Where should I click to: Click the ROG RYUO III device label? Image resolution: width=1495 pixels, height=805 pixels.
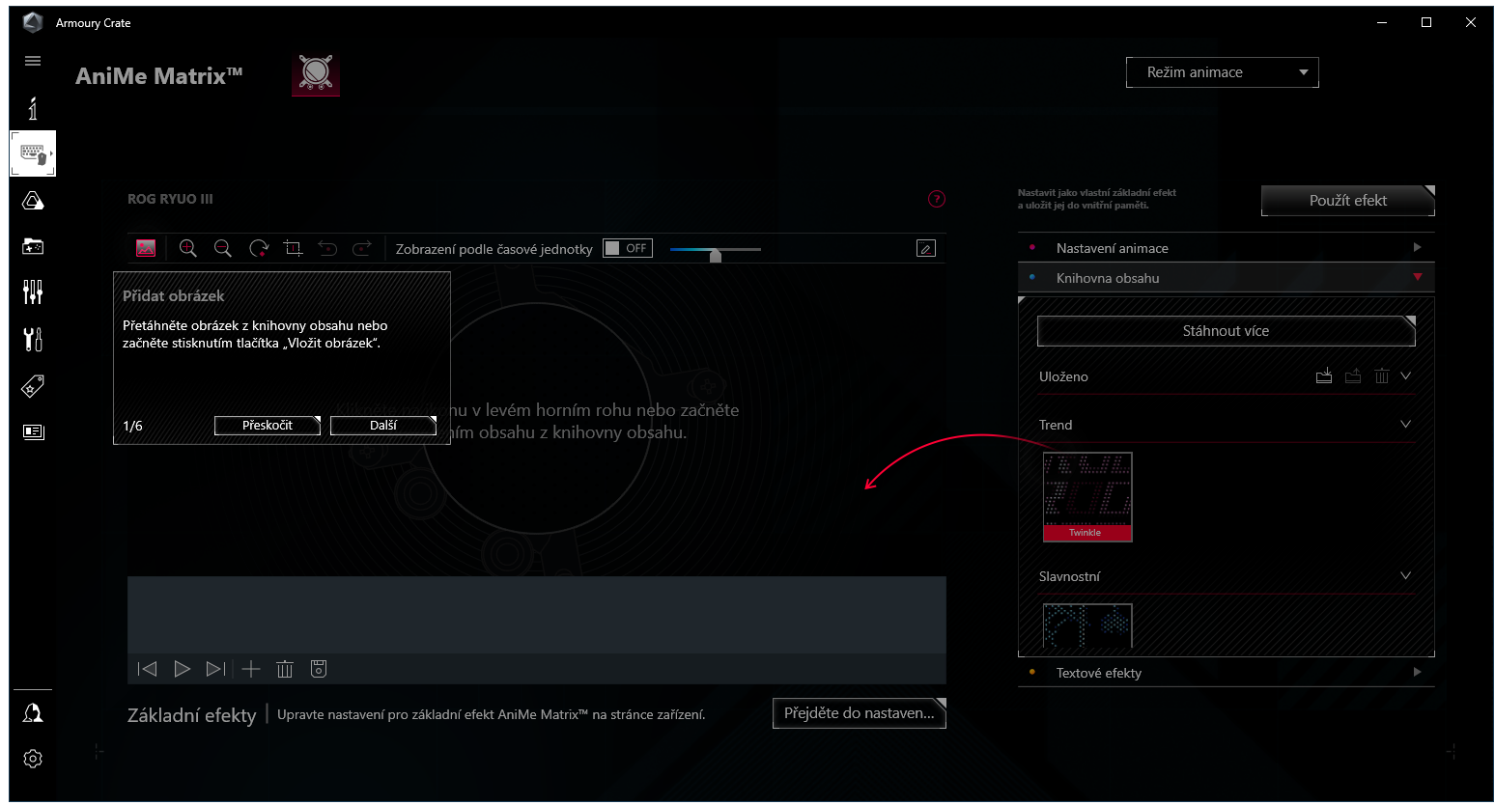click(x=170, y=199)
